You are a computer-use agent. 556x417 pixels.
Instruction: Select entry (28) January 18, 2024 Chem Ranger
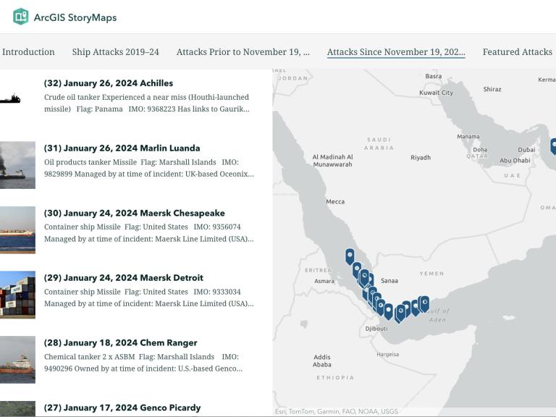[x=121, y=342]
